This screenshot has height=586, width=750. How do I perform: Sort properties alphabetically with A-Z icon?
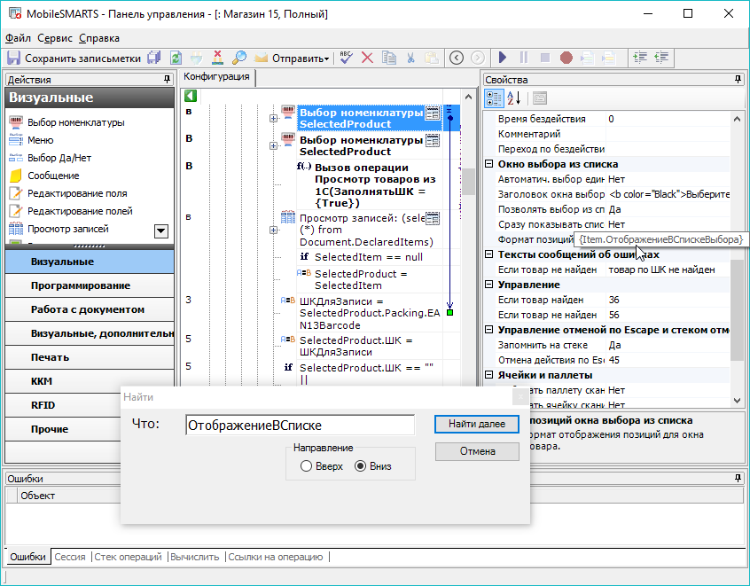click(x=514, y=98)
